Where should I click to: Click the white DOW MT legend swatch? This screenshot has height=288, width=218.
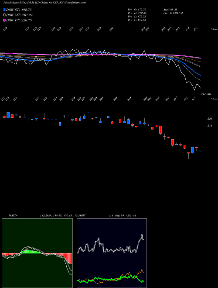point(4,15)
